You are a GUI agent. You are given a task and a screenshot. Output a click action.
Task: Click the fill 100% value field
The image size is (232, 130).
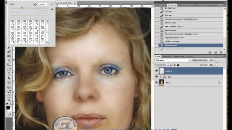coord(211,65)
